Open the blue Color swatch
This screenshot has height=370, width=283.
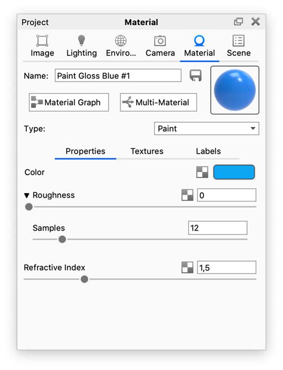(x=234, y=172)
